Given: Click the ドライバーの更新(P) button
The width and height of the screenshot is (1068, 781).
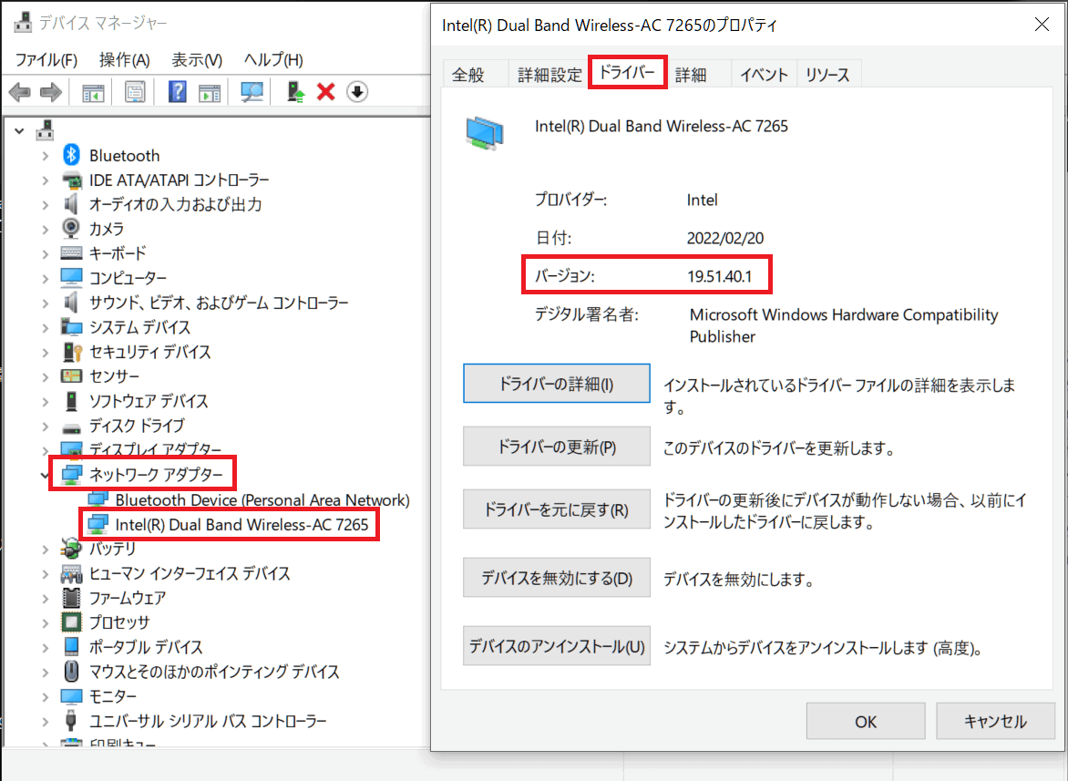Looking at the screenshot, I should [x=557, y=447].
